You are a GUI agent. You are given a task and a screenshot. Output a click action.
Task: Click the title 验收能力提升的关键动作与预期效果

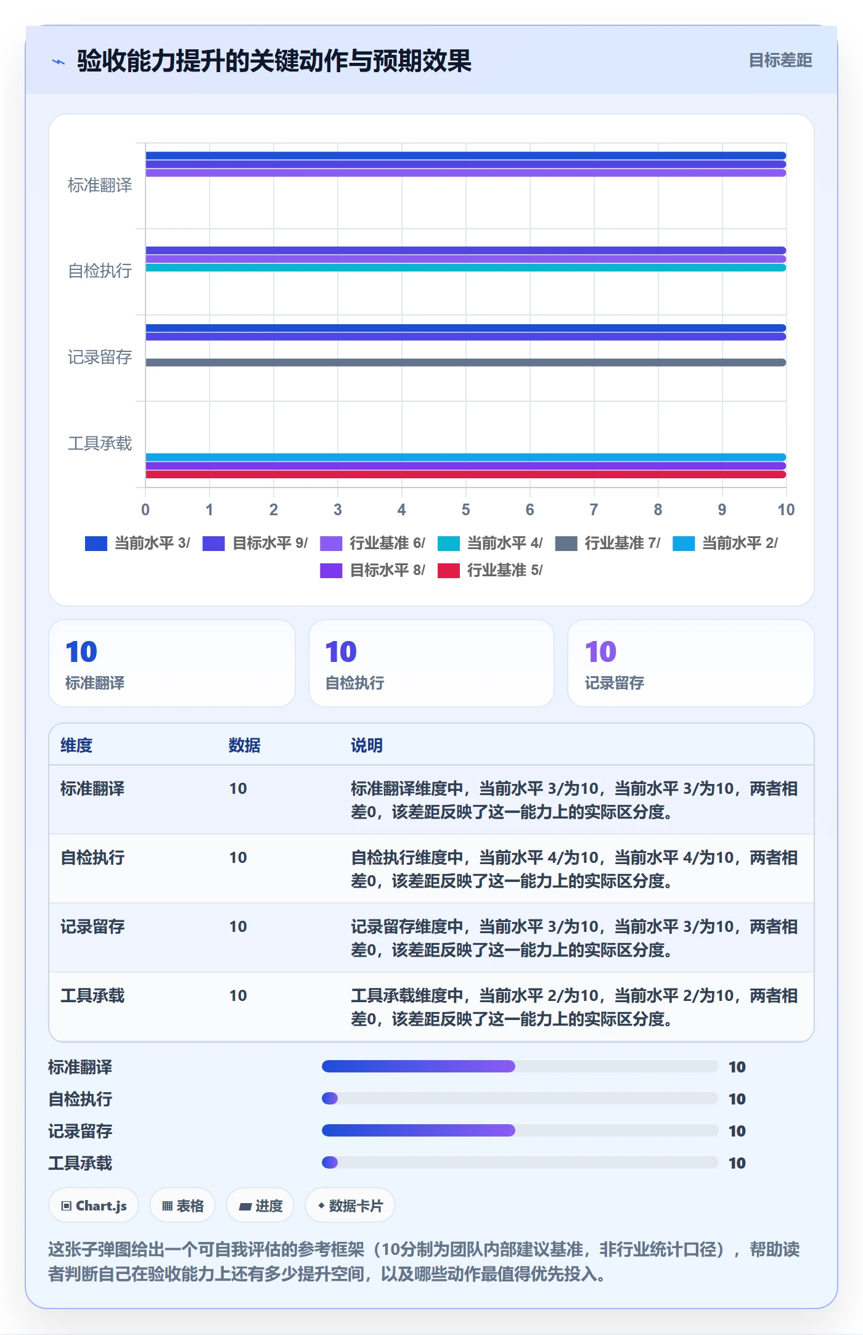[x=274, y=61]
